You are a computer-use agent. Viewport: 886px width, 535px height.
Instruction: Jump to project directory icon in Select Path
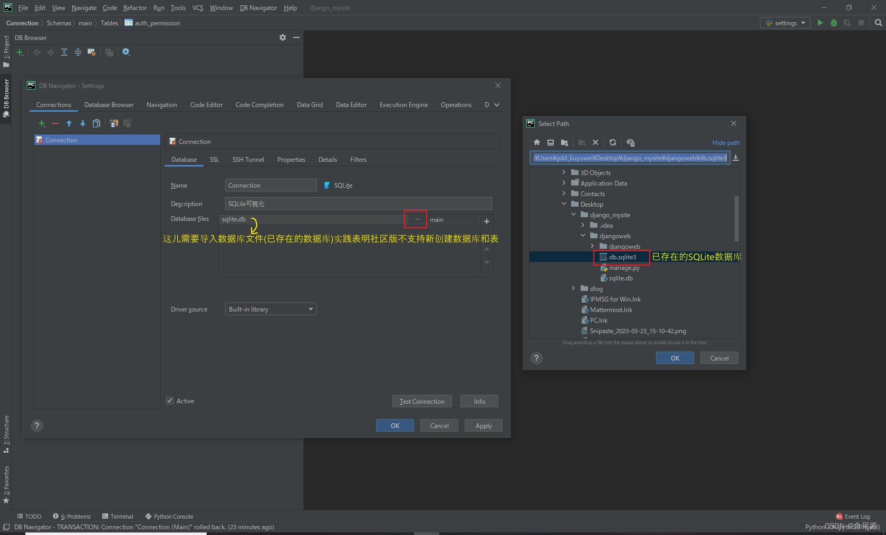[564, 142]
